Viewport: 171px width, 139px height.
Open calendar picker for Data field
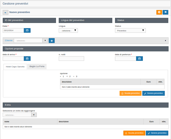[x=27, y=30]
